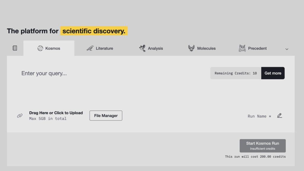
Task: Expand the chevron for more tools
Action: pyautogui.click(x=287, y=49)
